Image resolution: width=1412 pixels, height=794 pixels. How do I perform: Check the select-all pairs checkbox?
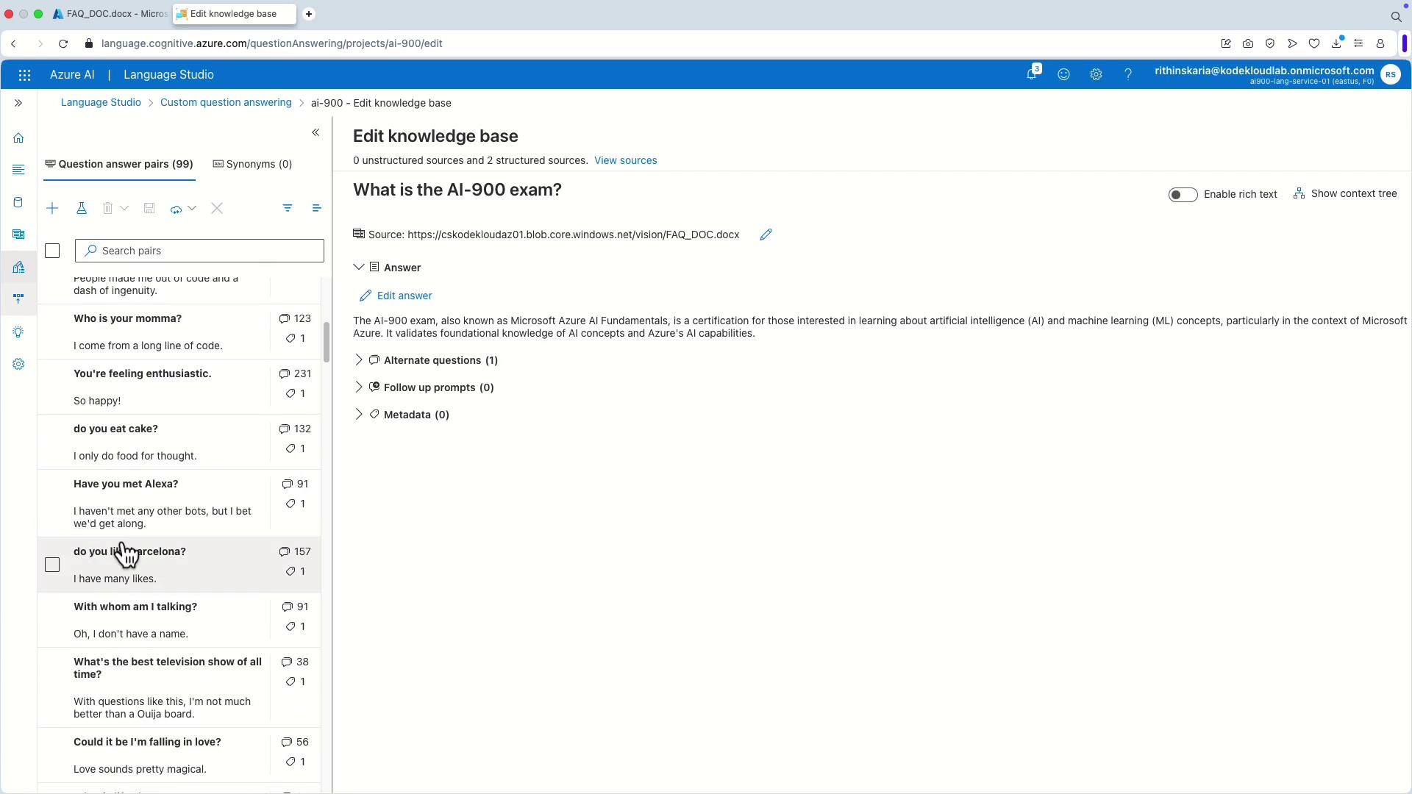(52, 251)
